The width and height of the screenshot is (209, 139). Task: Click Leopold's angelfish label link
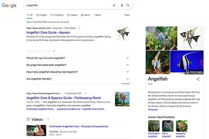(180, 135)
